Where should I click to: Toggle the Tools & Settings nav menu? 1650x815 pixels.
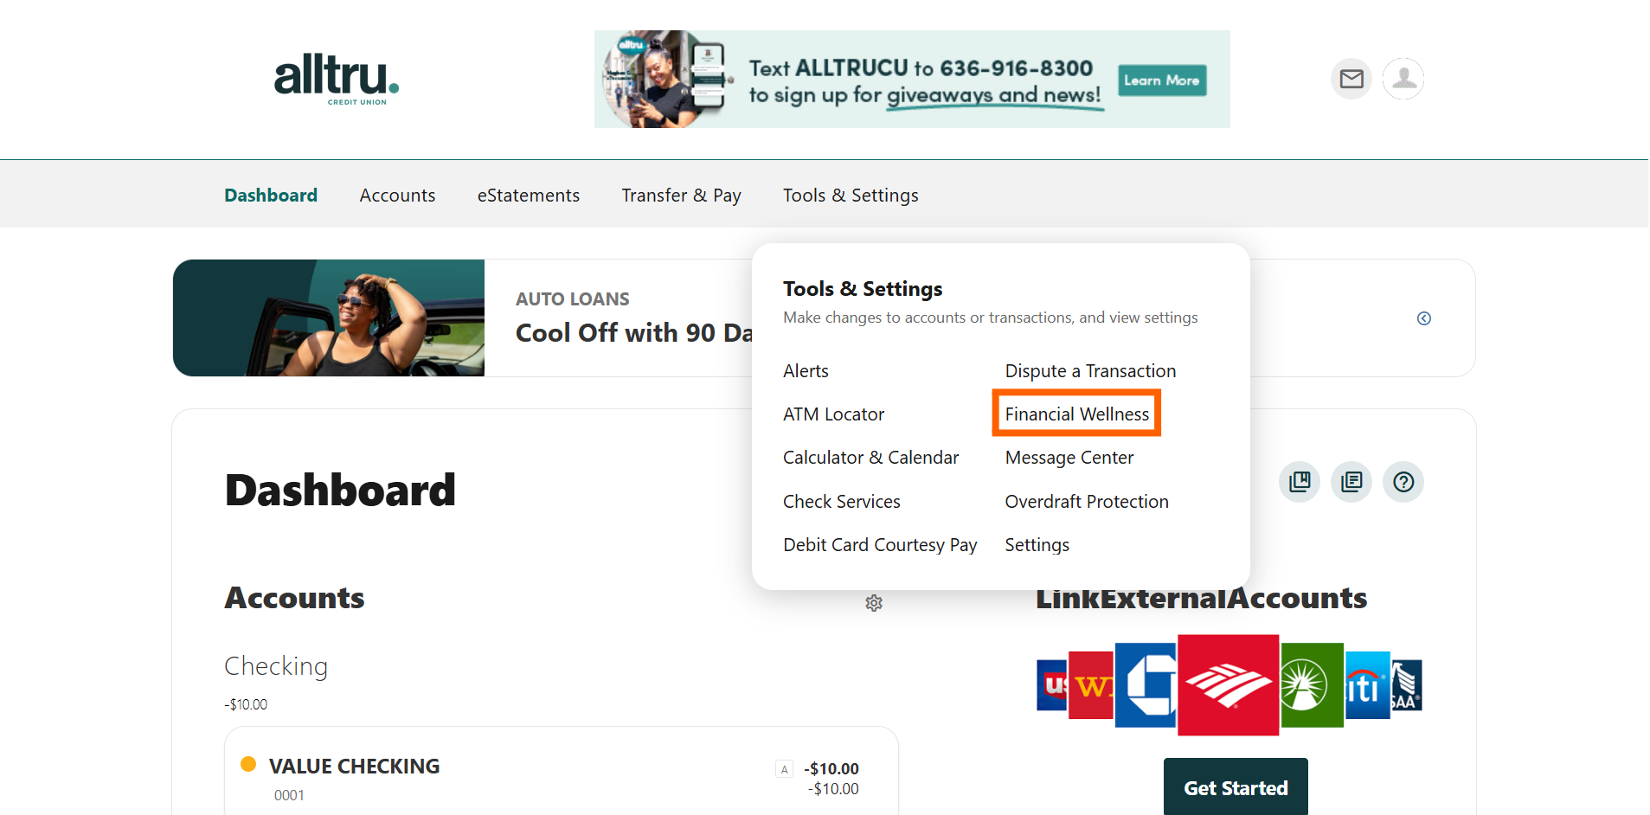(x=851, y=196)
